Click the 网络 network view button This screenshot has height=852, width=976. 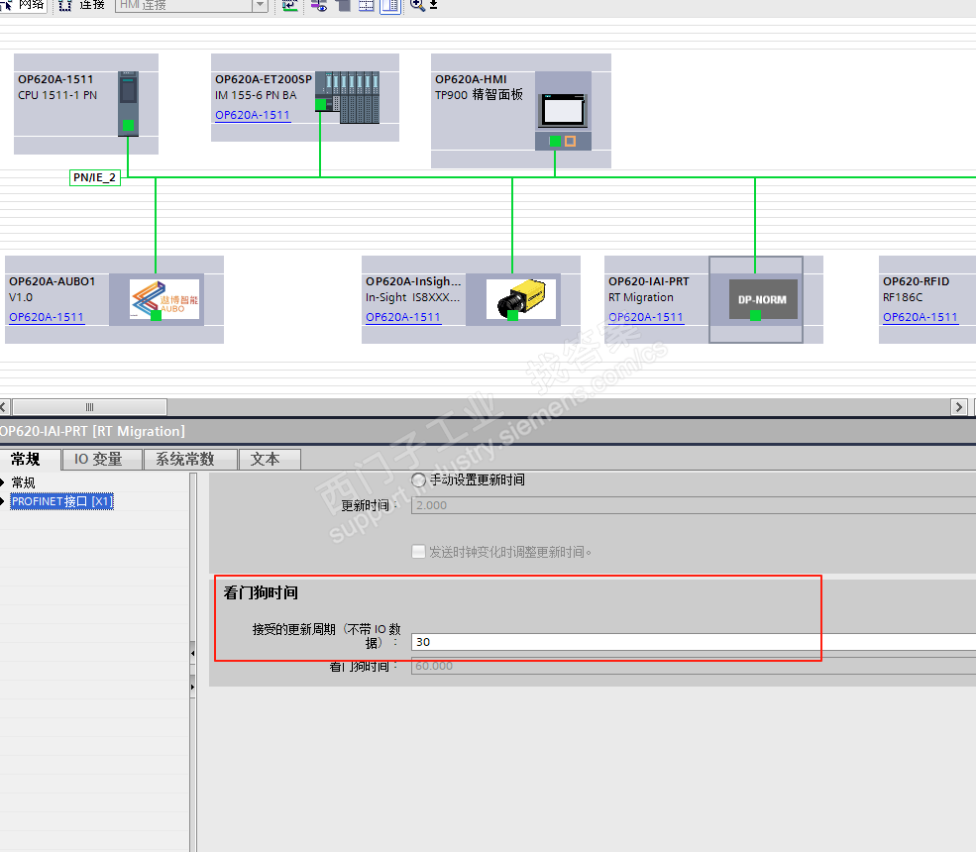pos(23,5)
